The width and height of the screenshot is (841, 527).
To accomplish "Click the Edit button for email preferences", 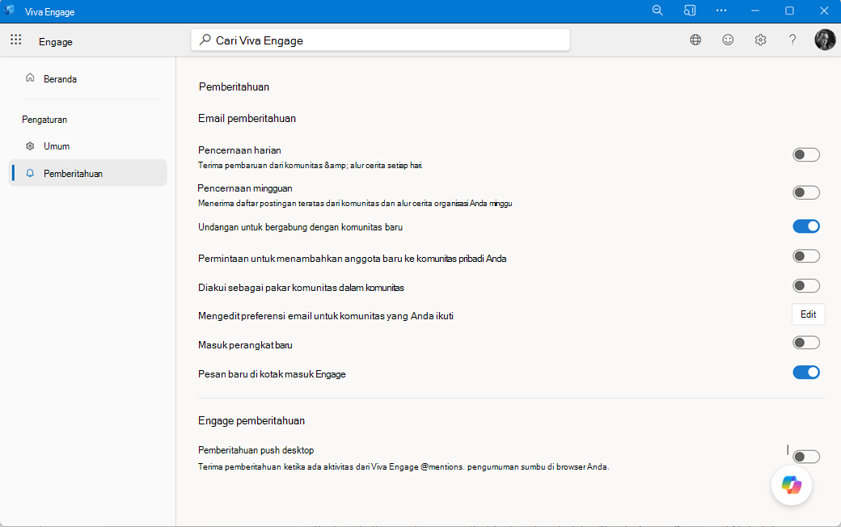I will [809, 314].
